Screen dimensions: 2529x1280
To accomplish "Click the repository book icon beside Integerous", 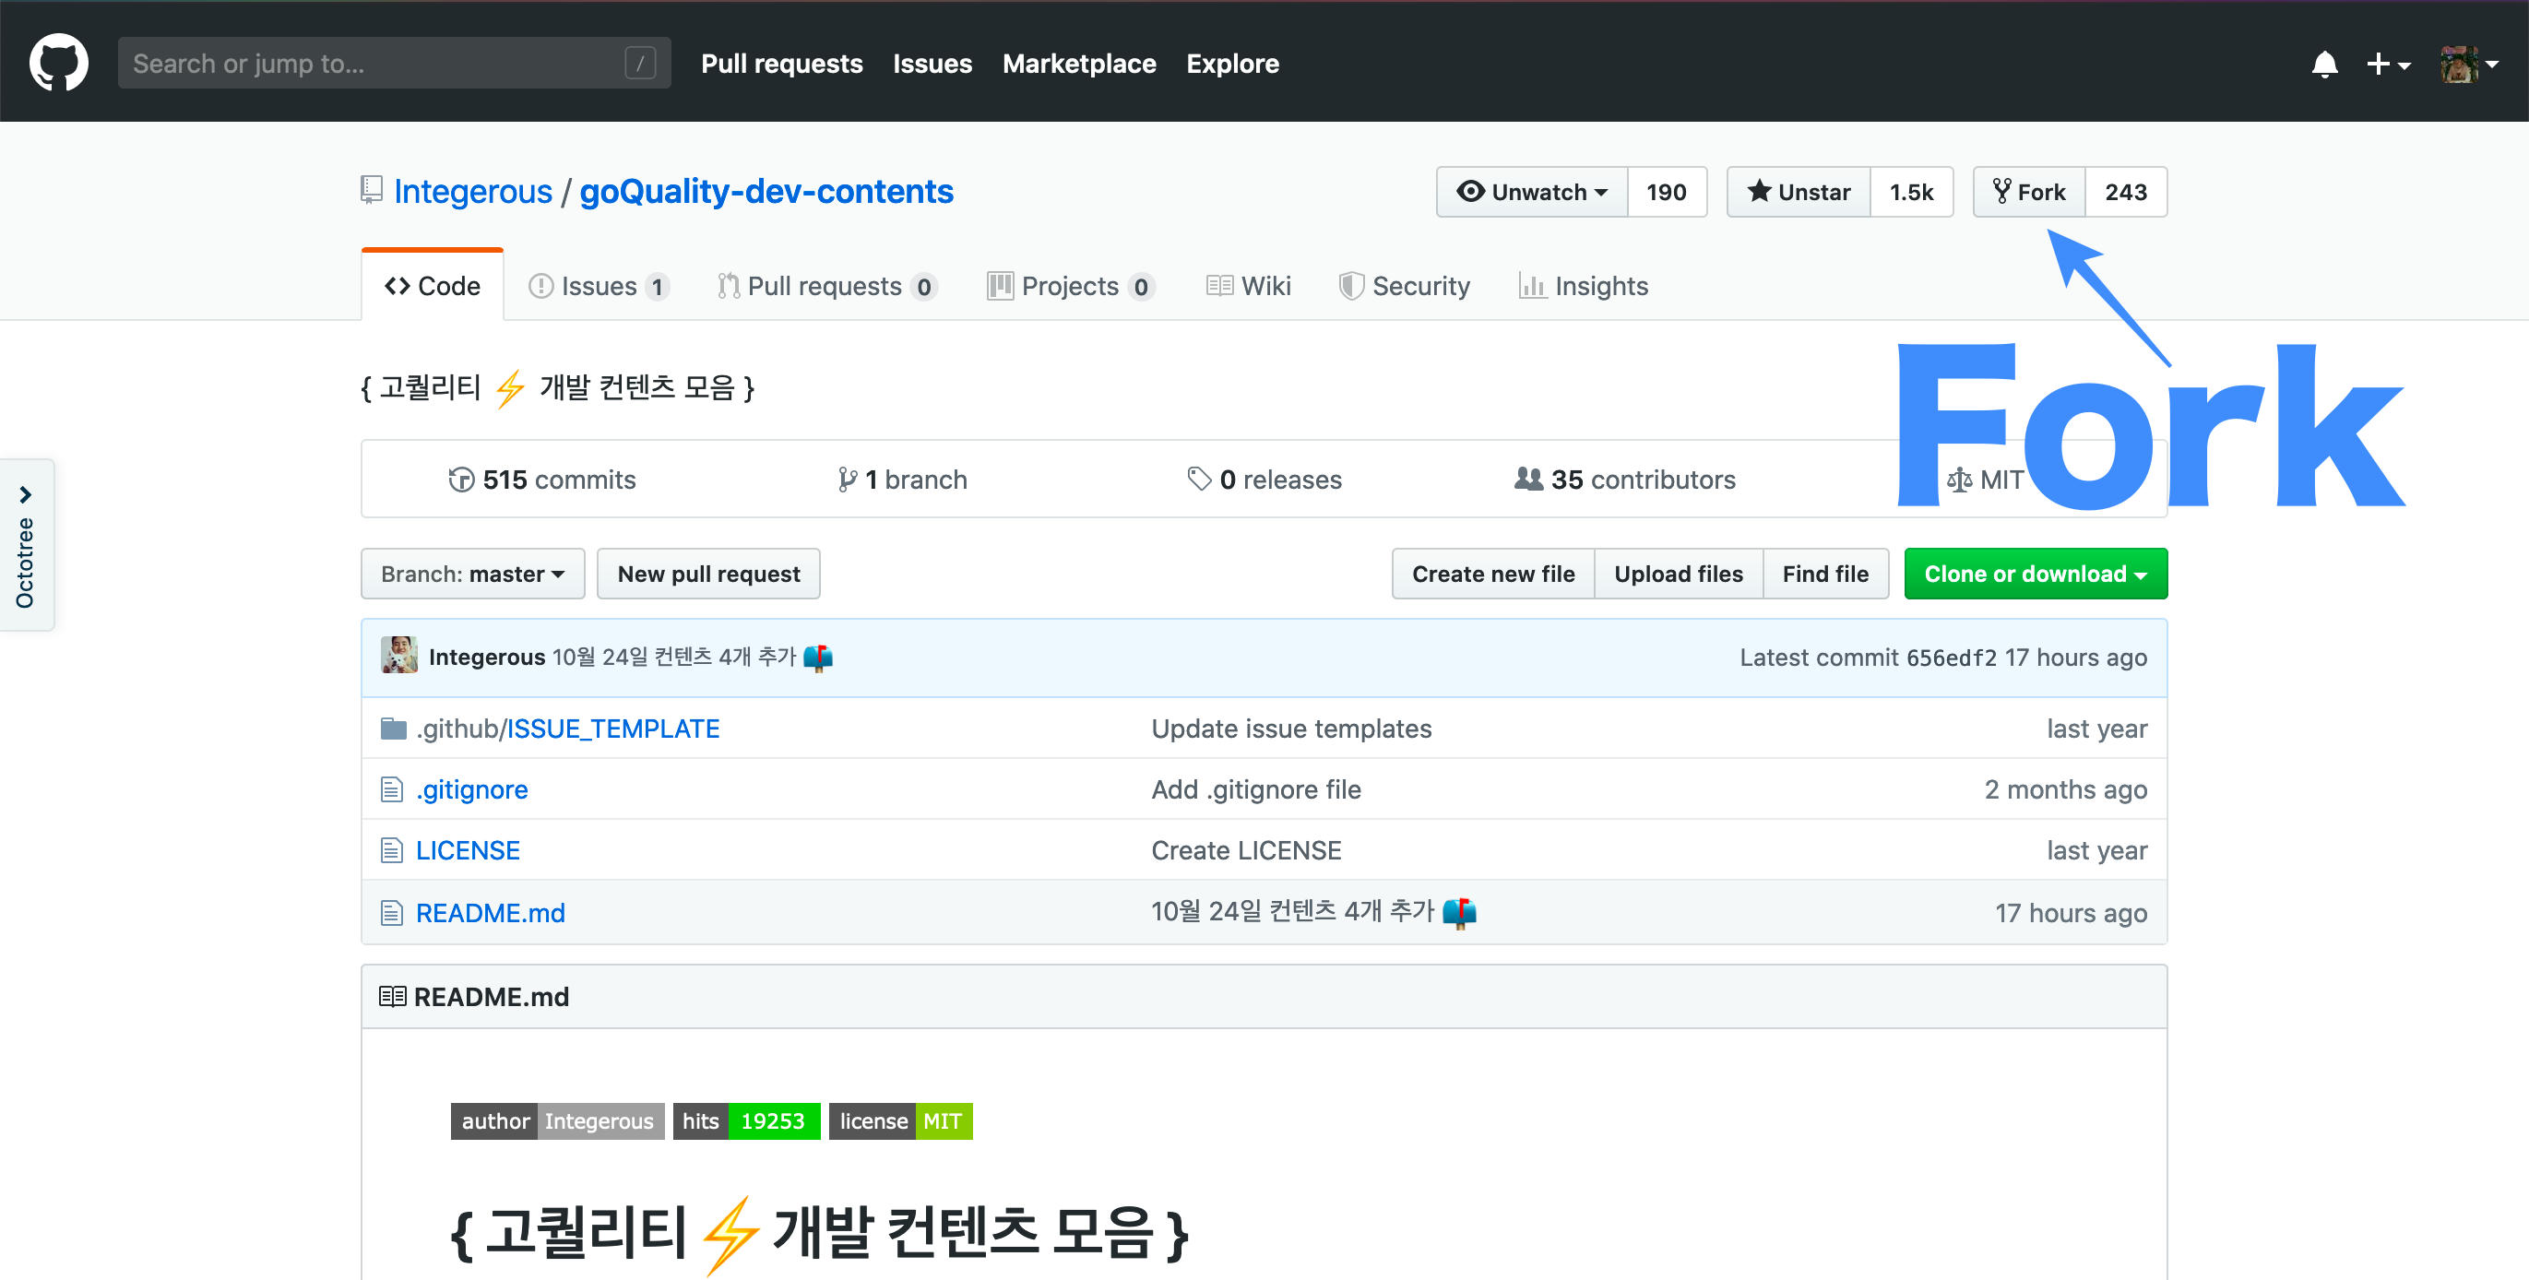I will pos(371,190).
